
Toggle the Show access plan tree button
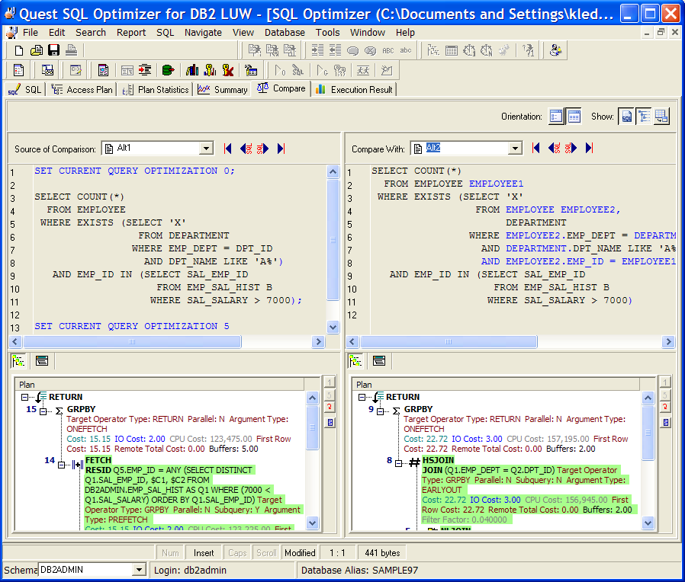click(644, 117)
